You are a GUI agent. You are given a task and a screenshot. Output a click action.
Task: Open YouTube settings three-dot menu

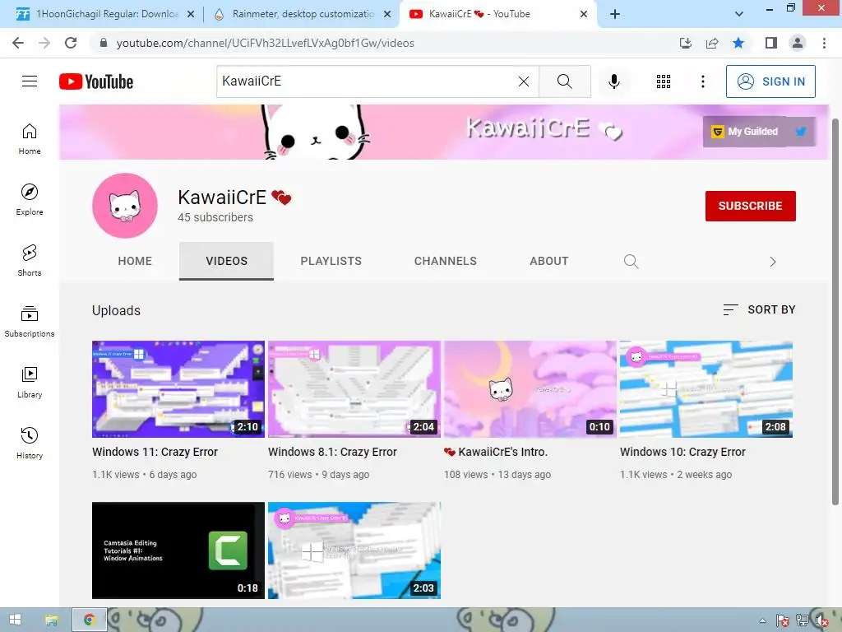pyautogui.click(x=702, y=81)
